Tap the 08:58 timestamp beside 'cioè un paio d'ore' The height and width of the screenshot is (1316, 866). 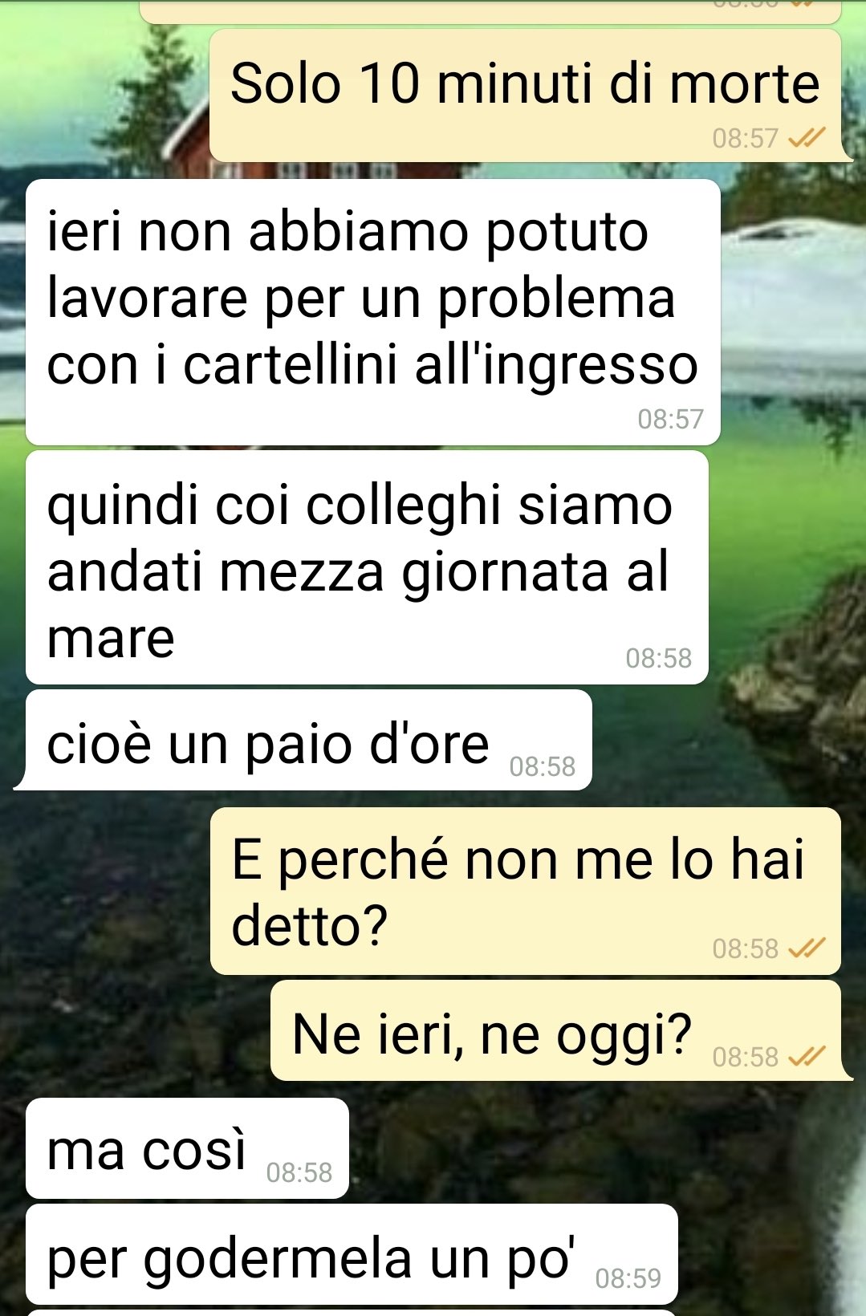click(x=542, y=766)
